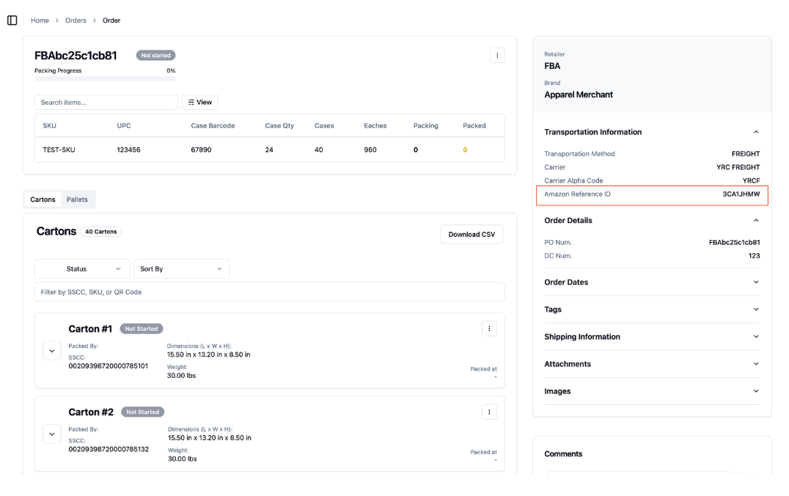Screen dimensions: 789x496
Task: Collapse the Order Details section
Action: pos(756,221)
